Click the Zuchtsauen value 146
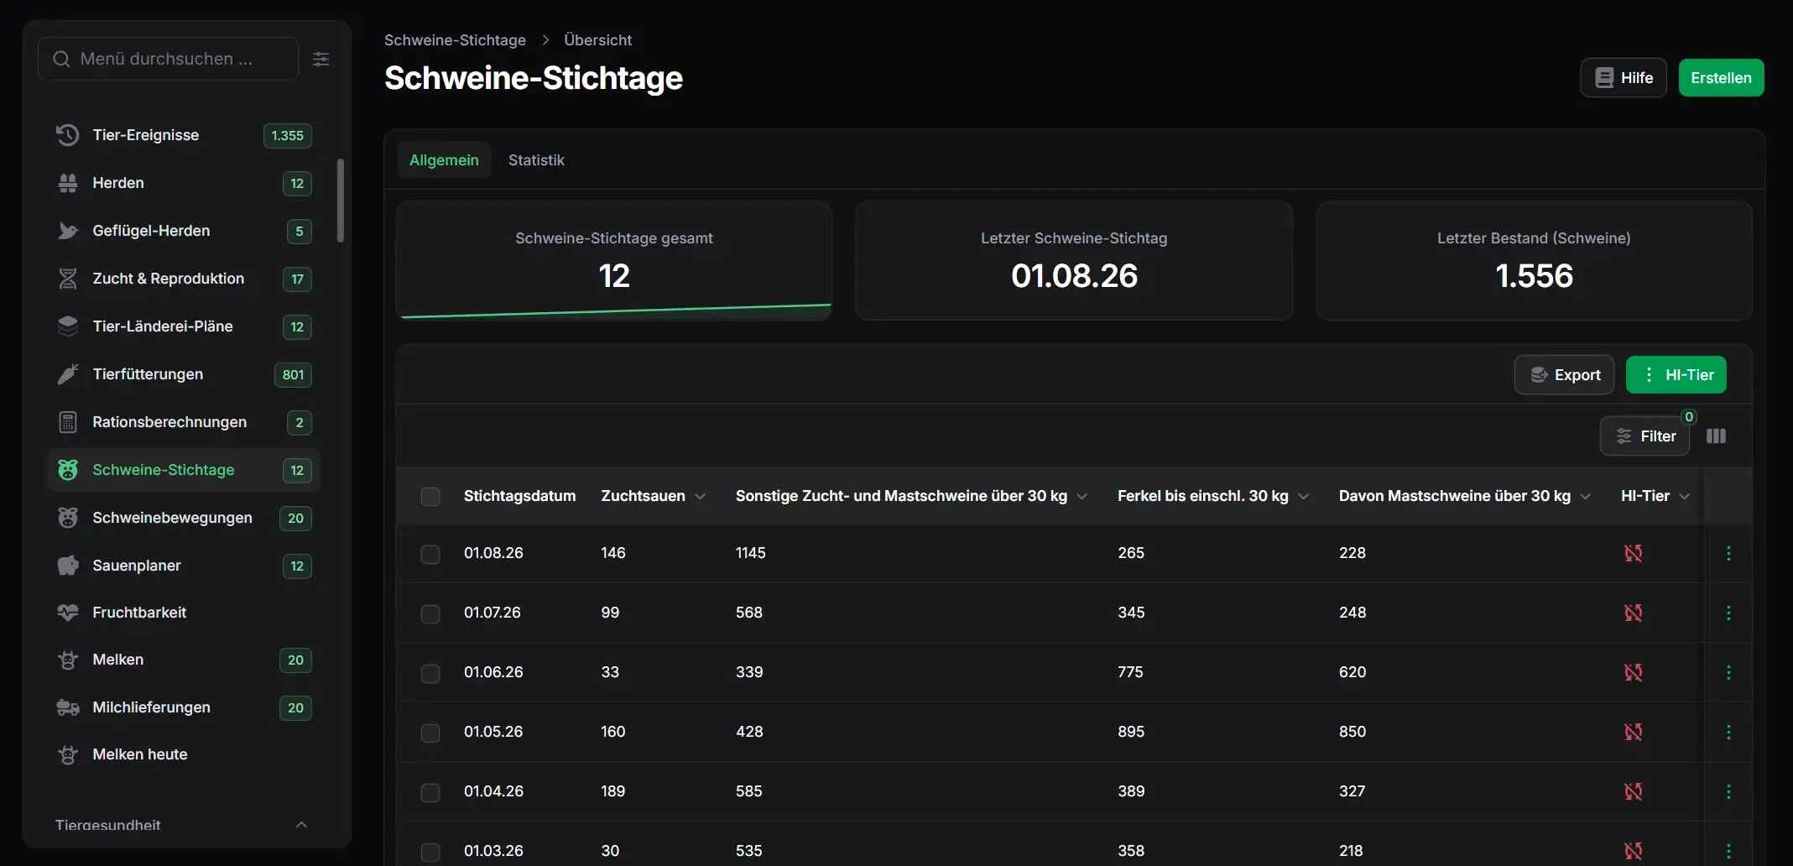Image resolution: width=1793 pixels, height=866 pixels. pyautogui.click(x=613, y=553)
